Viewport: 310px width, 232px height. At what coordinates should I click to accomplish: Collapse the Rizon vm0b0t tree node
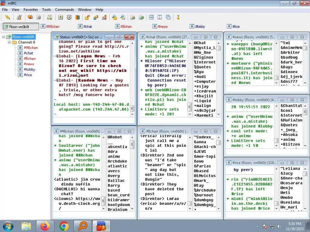[3, 37]
